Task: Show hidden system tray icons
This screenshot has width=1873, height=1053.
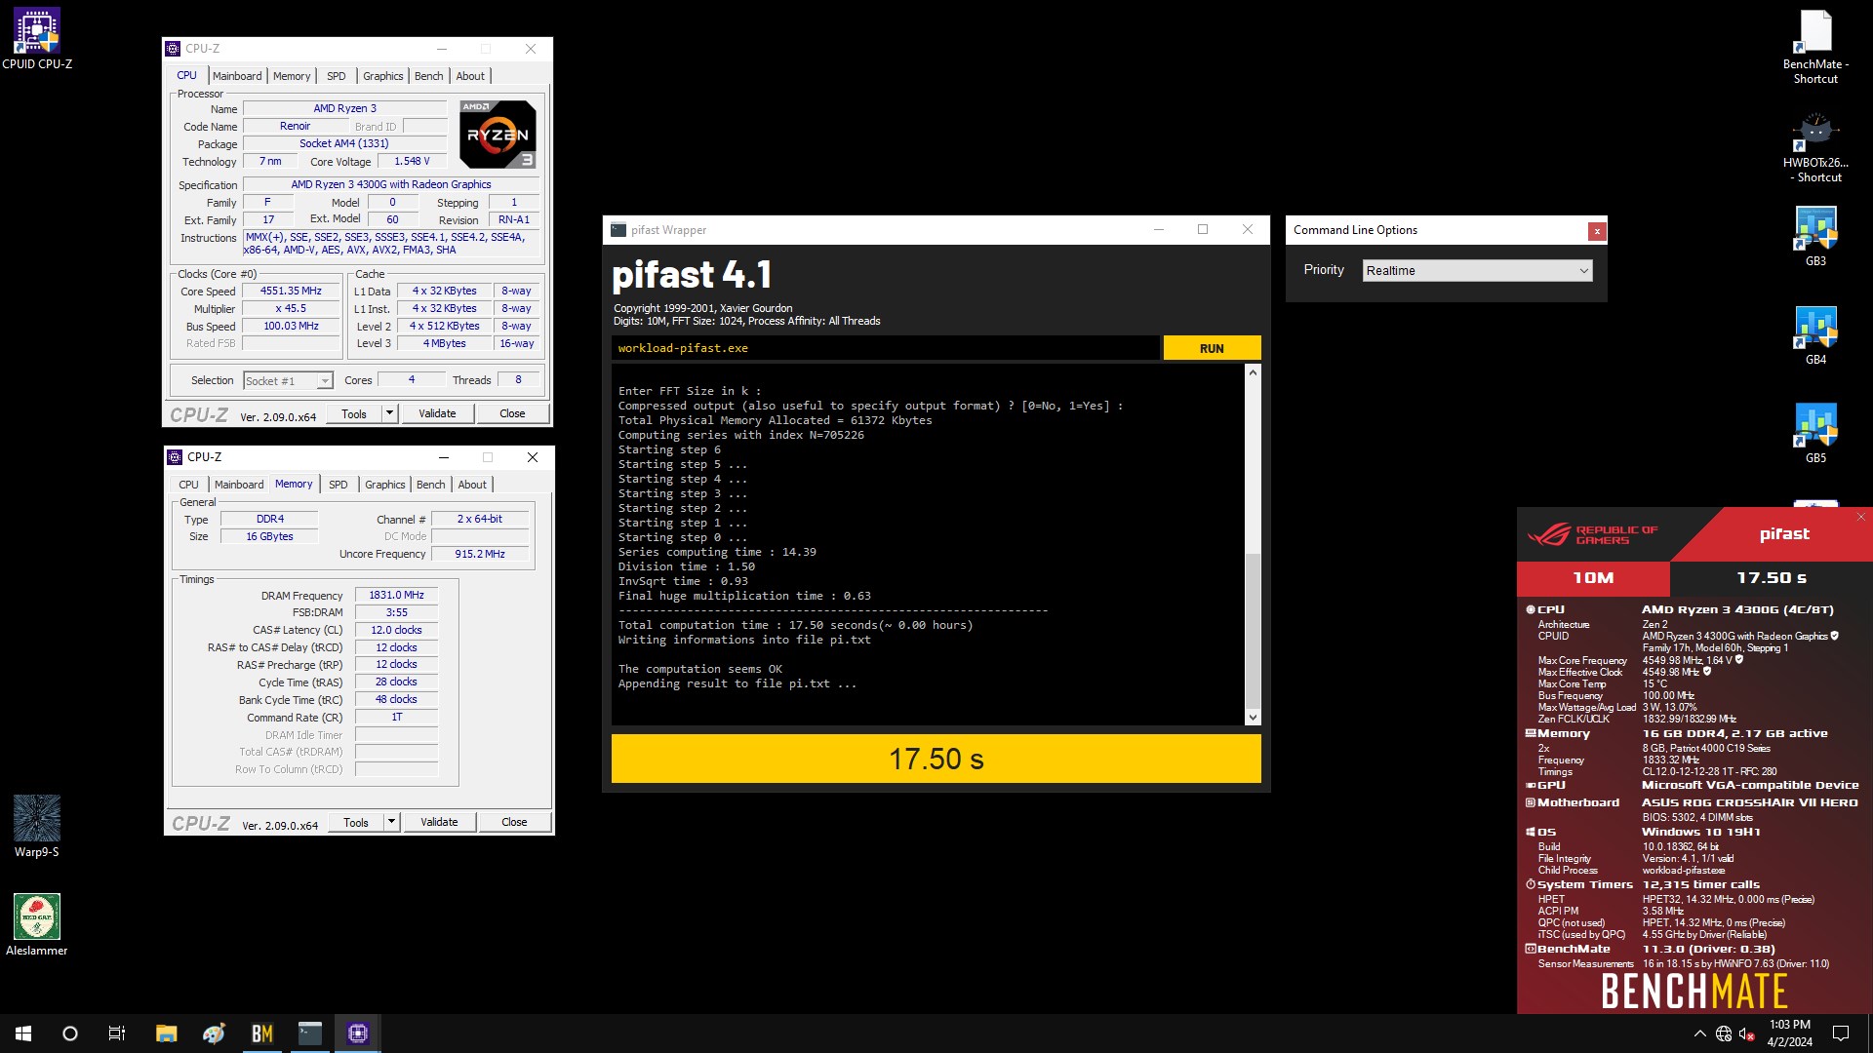Action: tap(1700, 1033)
